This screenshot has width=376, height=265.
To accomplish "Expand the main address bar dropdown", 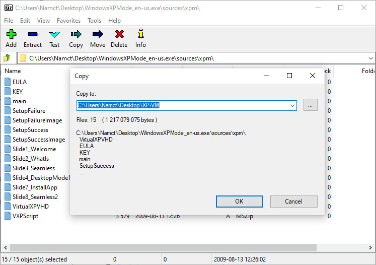I will pos(371,58).
